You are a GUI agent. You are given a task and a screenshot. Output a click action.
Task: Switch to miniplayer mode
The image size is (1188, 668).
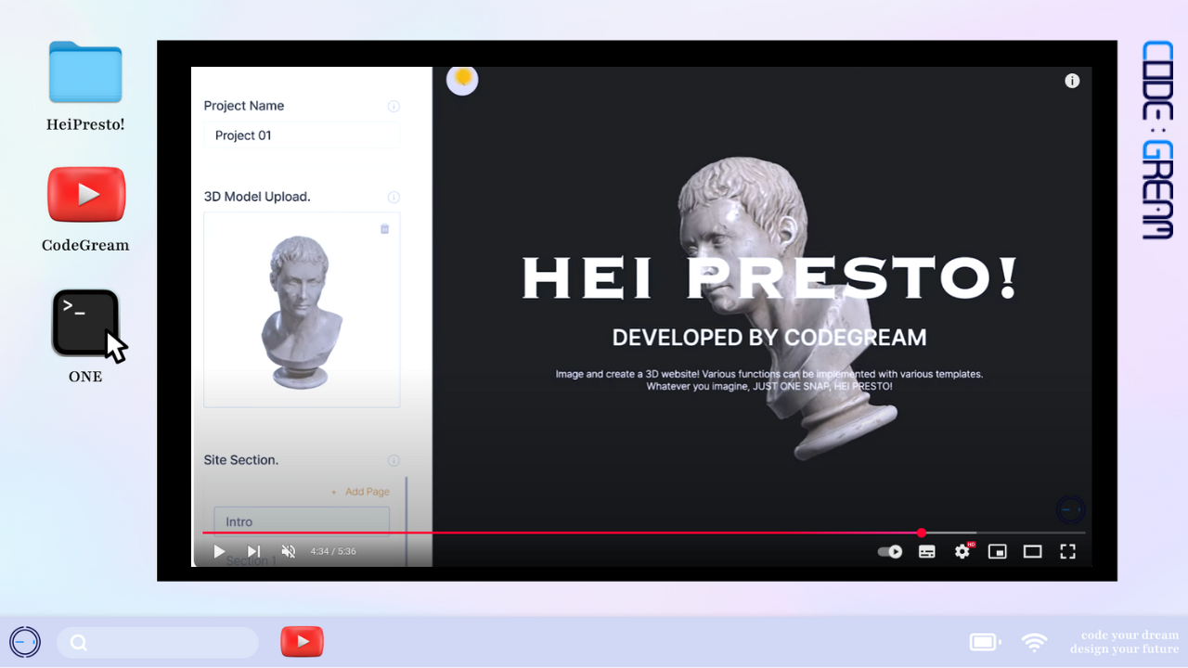(x=997, y=551)
